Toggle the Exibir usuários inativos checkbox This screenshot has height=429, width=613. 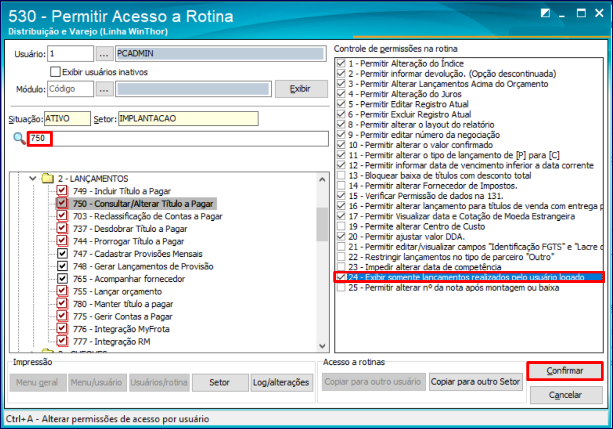coord(55,72)
